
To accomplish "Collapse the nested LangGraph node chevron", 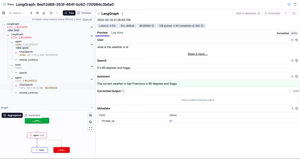I will click(x=91, y=36).
